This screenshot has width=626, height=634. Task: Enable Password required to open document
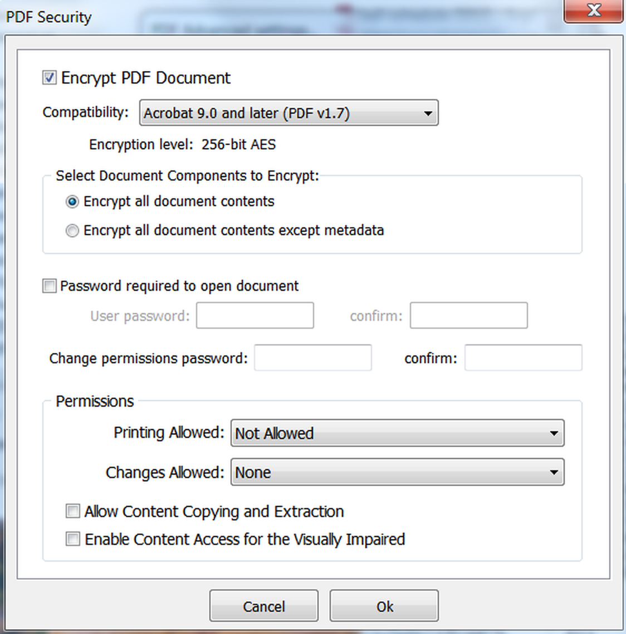click(x=50, y=286)
